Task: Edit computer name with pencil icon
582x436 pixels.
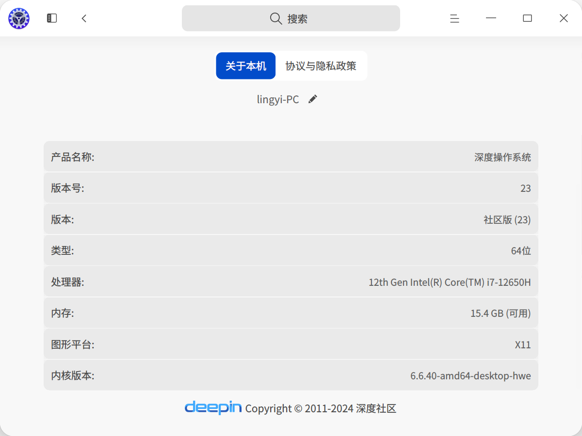Action: (313, 99)
